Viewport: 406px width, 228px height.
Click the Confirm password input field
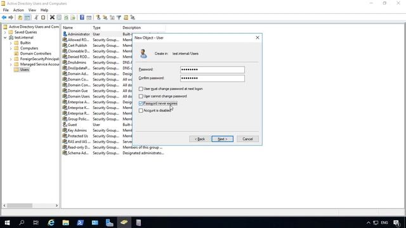coord(213,78)
